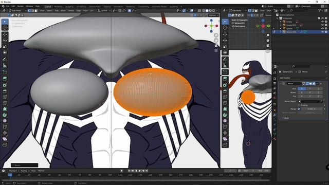329x185 pixels.
Task: Open the File menu
Action: (8, 6)
